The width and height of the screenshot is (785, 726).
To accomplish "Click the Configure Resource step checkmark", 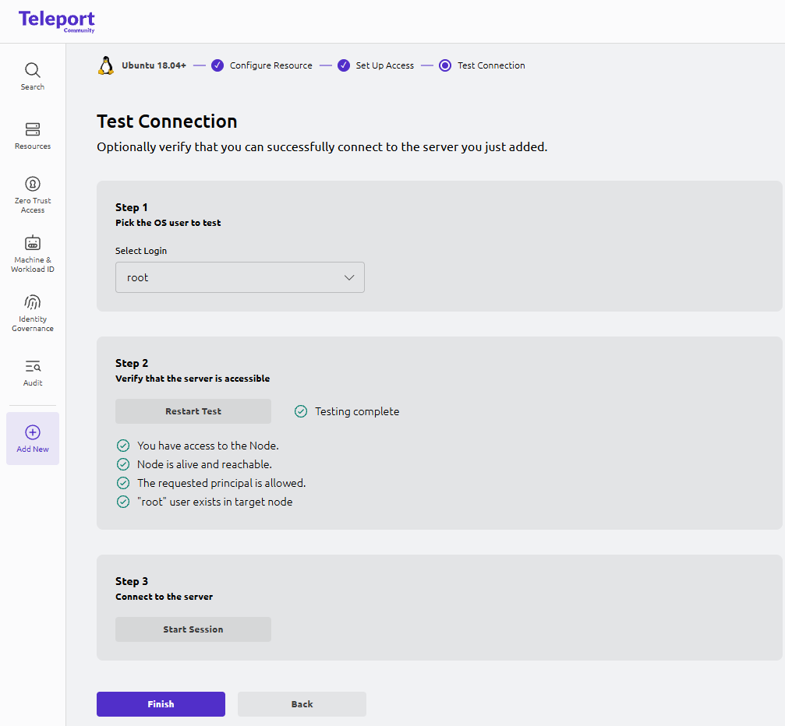I will click(x=217, y=65).
